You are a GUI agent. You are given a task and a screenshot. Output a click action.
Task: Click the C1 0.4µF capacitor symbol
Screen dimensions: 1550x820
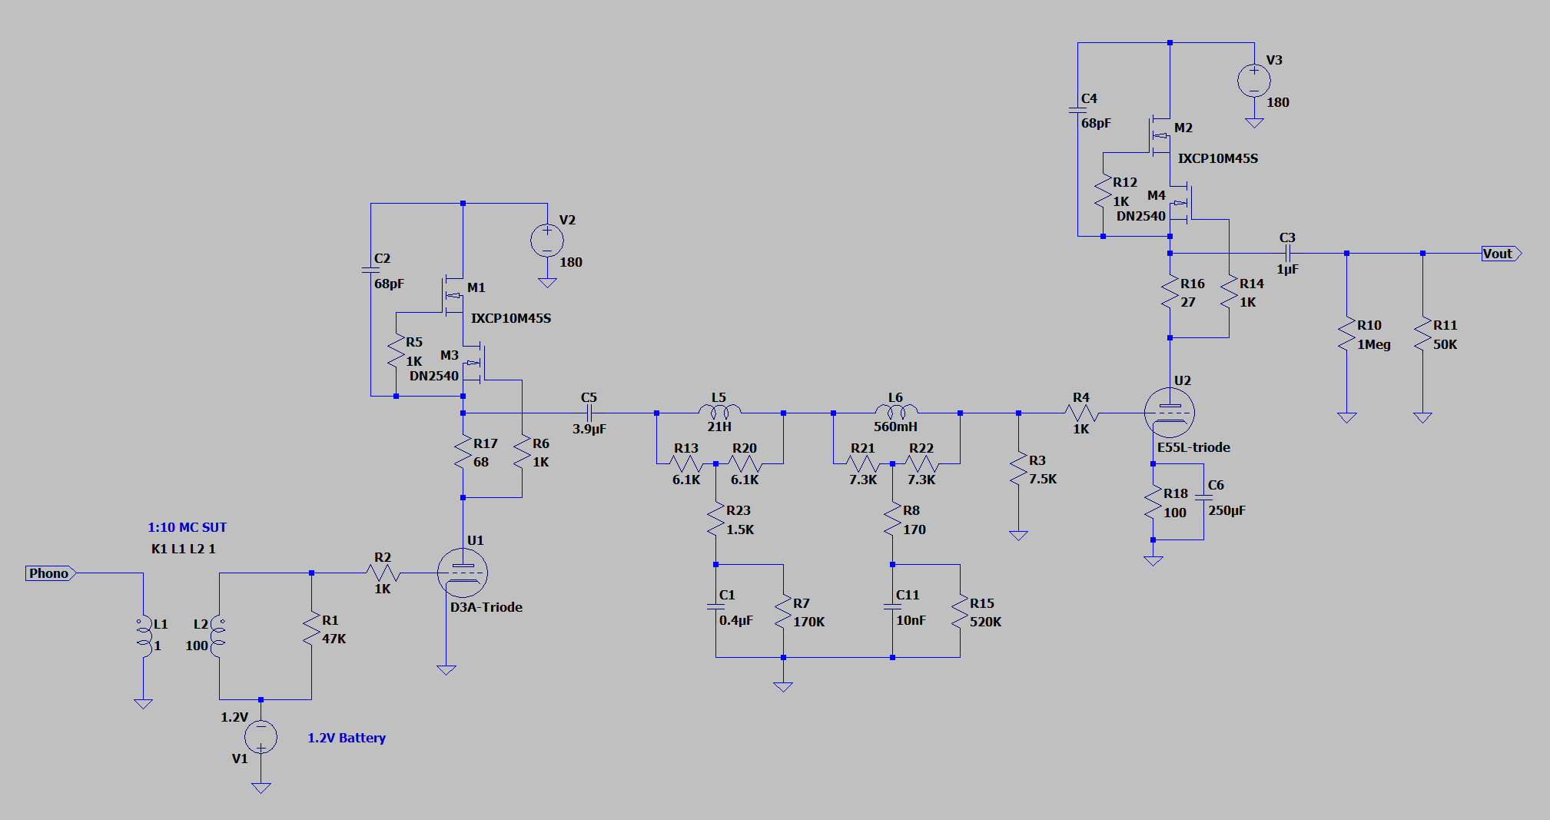point(715,606)
